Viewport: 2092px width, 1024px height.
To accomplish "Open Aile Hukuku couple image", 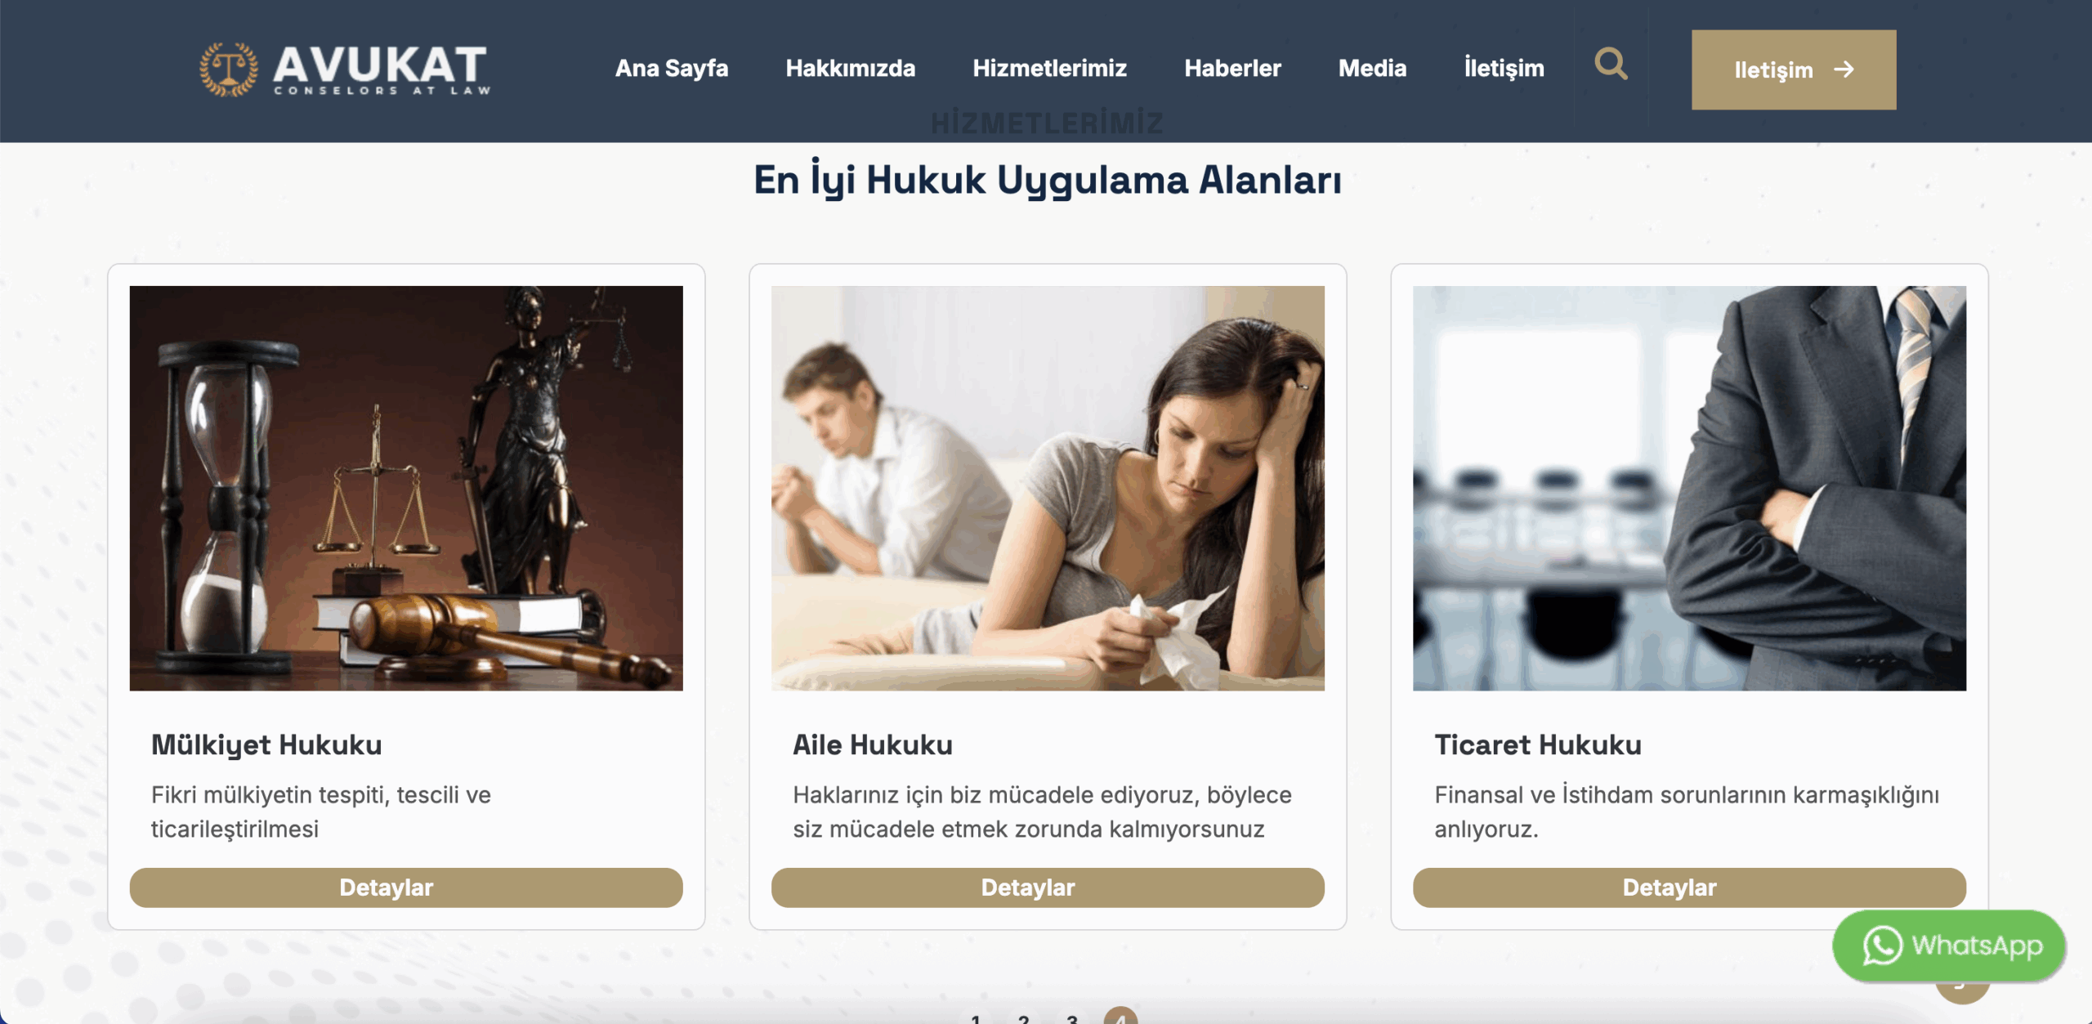I will 1048,488.
